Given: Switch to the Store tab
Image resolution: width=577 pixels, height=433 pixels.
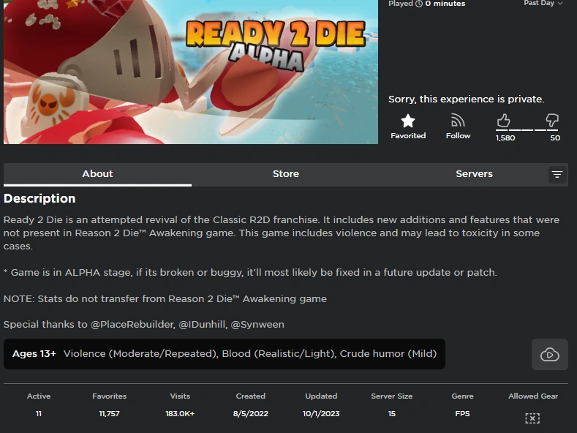Looking at the screenshot, I should click(x=285, y=174).
